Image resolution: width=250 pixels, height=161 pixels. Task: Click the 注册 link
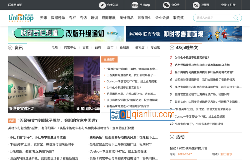[233, 5]
